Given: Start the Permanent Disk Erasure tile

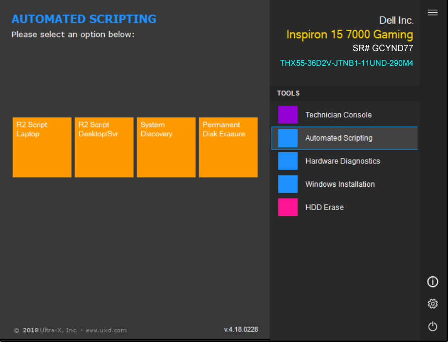Looking at the screenshot, I should pyautogui.click(x=228, y=147).
